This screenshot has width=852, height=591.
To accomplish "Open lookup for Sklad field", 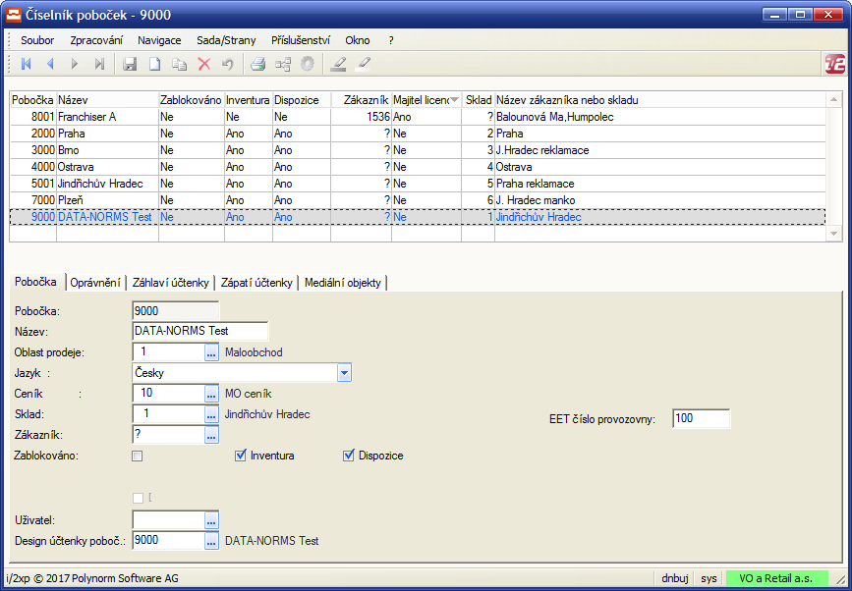I will (x=211, y=414).
